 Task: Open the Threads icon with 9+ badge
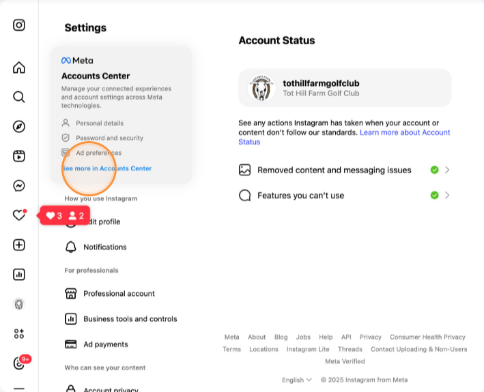coord(20,363)
